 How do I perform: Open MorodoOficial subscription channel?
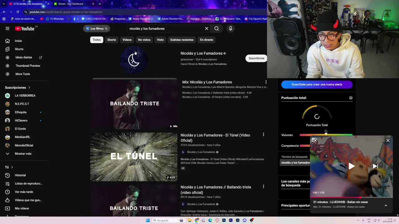click(x=24, y=145)
